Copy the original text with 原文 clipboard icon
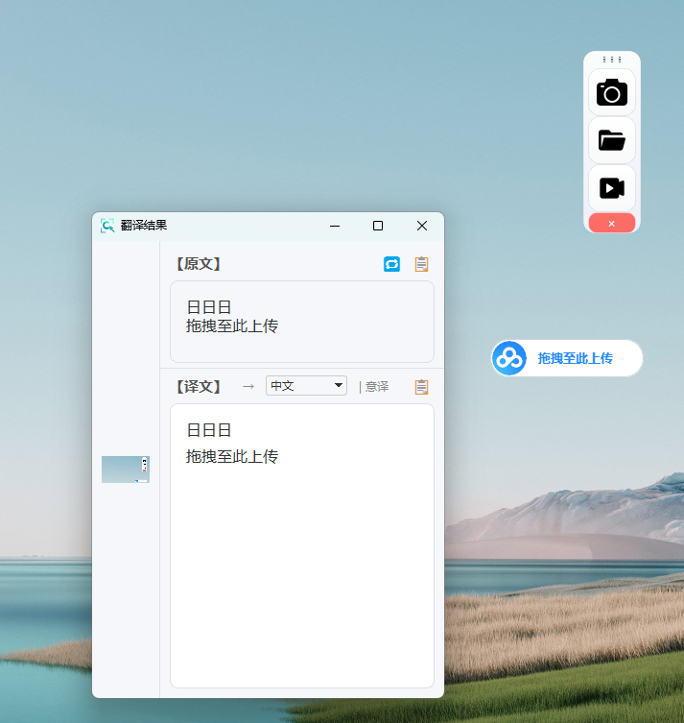The height and width of the screenshot is (723, 684). pos(421,264)
